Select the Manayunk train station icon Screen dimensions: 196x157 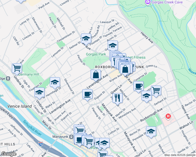pyautogui.click(x=71, y=137)
